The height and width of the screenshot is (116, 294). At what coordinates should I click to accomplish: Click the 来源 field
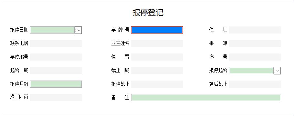click(255, 43)
